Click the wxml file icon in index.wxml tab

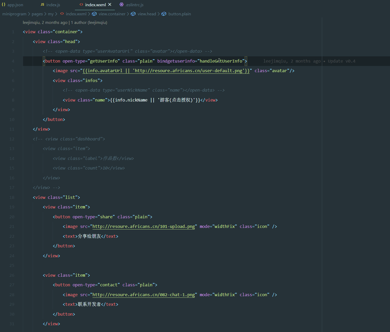click(81, 4)
